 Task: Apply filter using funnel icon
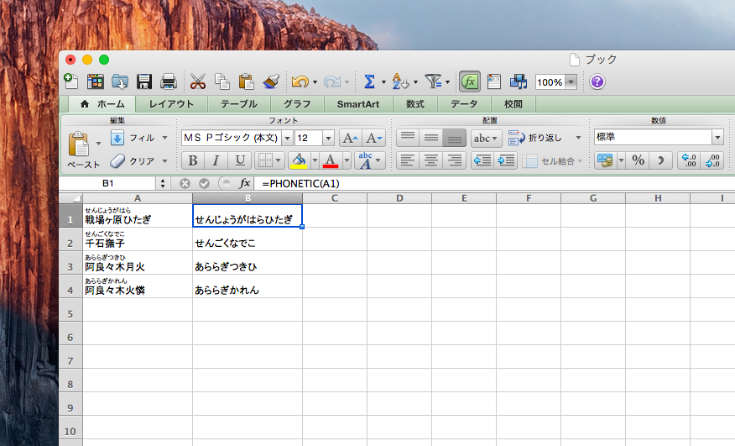[433, 81]
